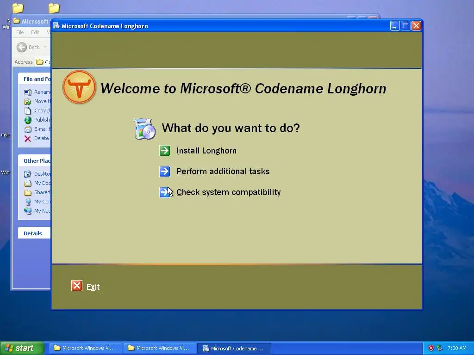
Task: Select the Install Longhorn link
Action: pos(206,151)
